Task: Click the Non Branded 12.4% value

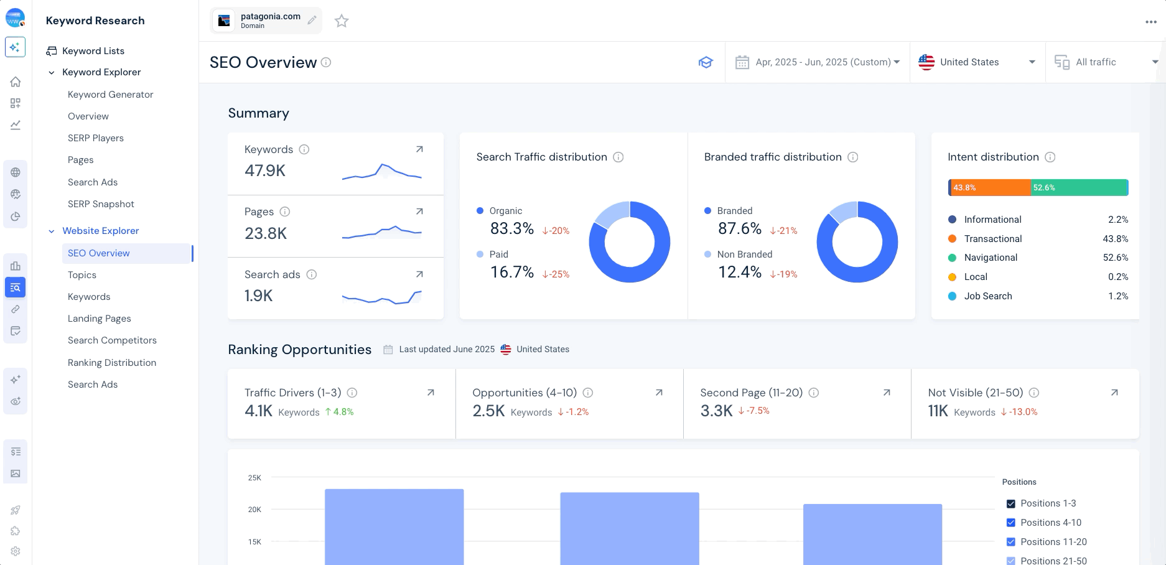Action: click(740, 272)
